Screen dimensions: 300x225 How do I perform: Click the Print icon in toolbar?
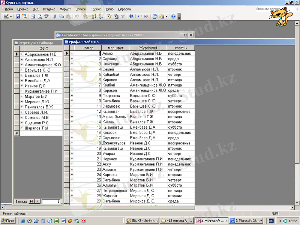click(33, 16)
